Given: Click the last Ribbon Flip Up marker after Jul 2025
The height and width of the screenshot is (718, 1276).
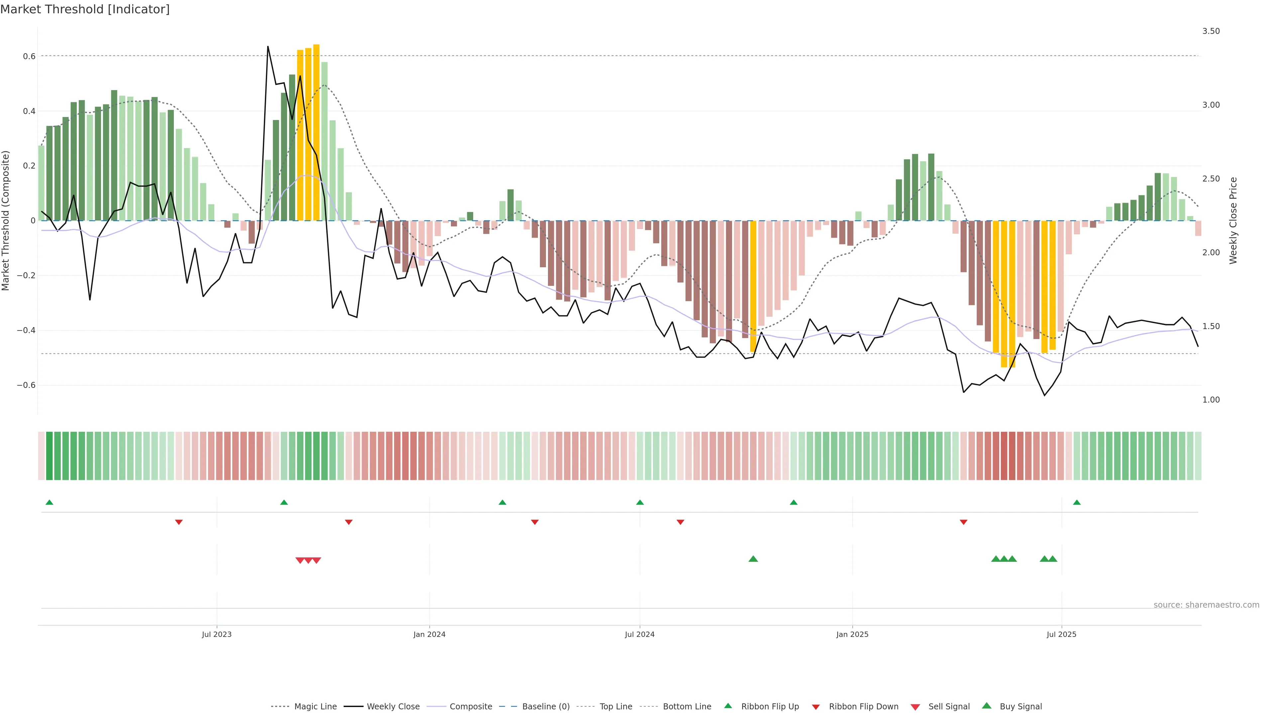Looking at the screenshot, I should (1076, 503).
